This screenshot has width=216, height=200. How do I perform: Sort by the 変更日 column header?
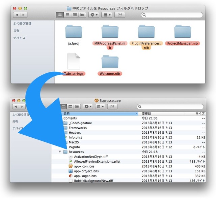tap(161, 114)
